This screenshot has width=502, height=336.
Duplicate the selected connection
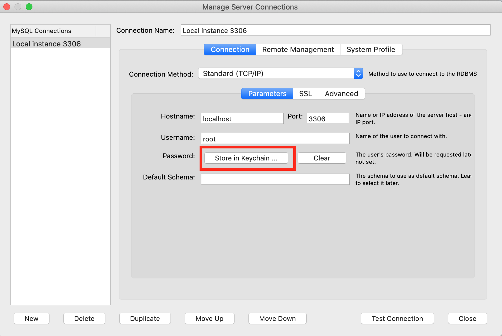[145, 318]
